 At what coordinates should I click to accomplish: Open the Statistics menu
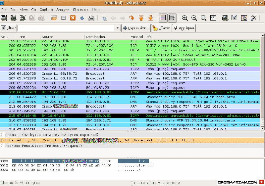coord(80,10)
